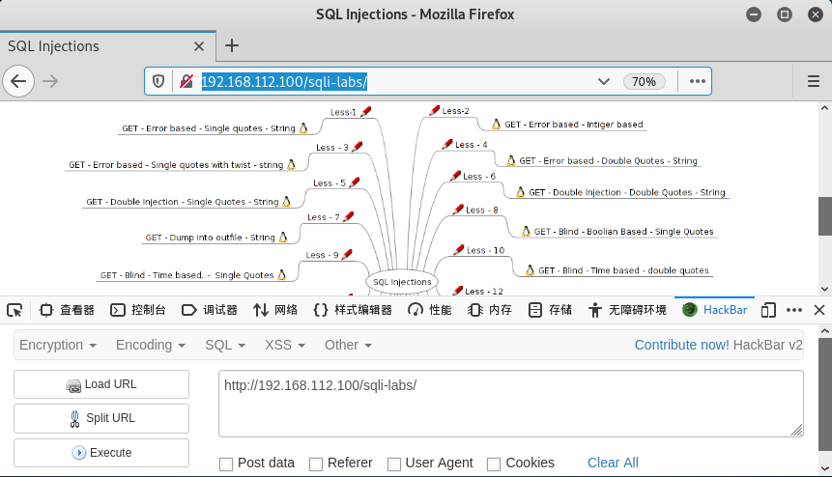Click the Split URL button
The height and width of the screenshot is (477, 832).
pos(101,418)
